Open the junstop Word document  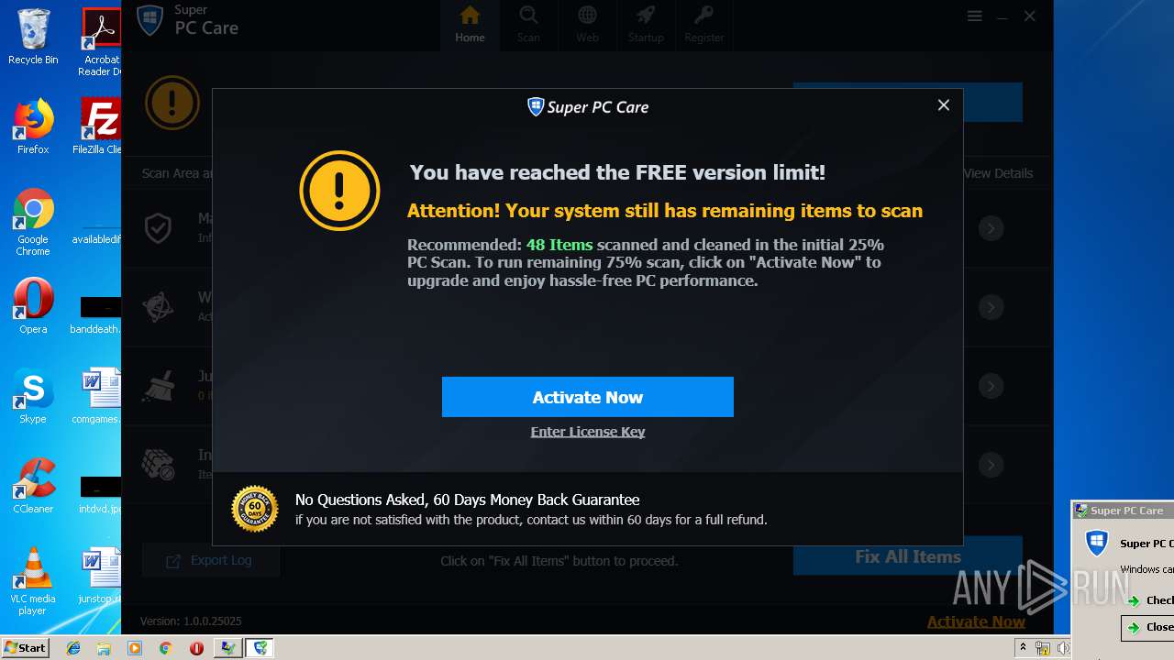tap(100, 576)
